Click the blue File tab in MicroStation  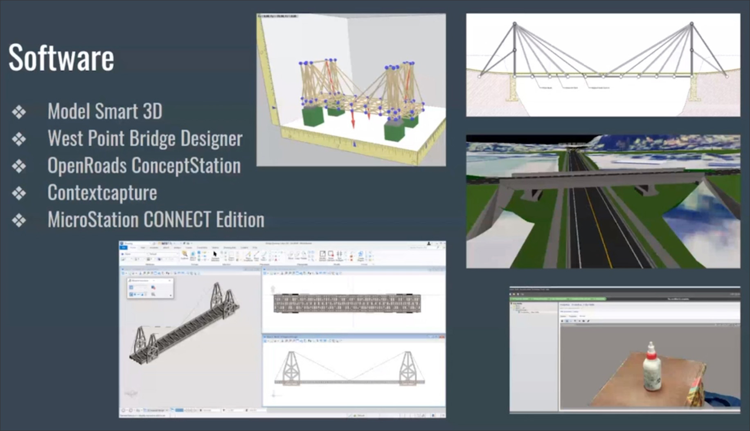pos(124,248)
